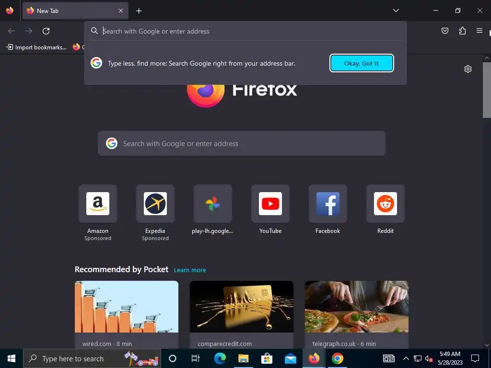This screenshot has height=368, width=491.
Task: Open Windows Start menu
Action: 12,358
